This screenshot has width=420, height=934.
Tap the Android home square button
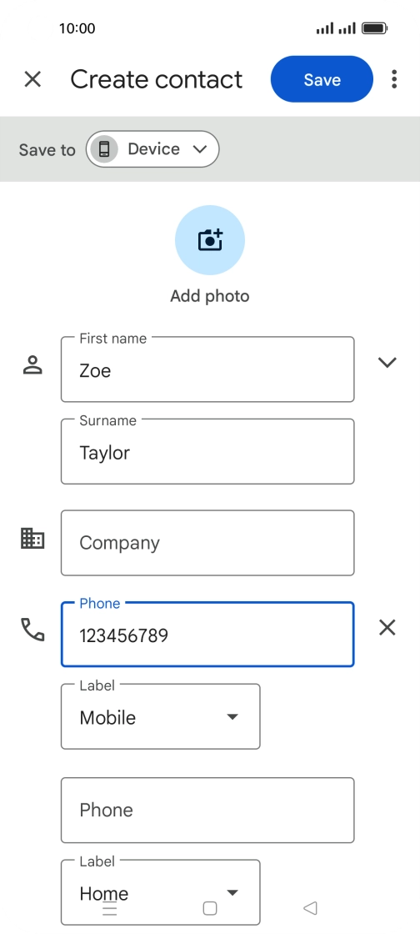tap(210, 908)
